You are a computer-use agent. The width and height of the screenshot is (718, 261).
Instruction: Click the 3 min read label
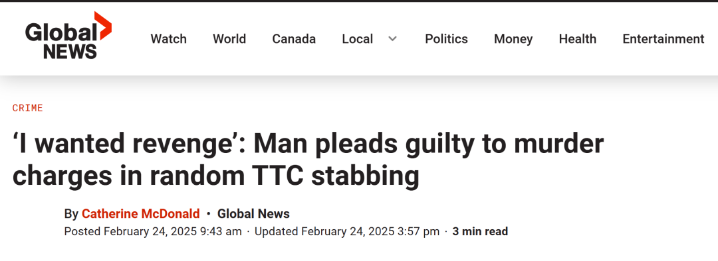point(480,231)
